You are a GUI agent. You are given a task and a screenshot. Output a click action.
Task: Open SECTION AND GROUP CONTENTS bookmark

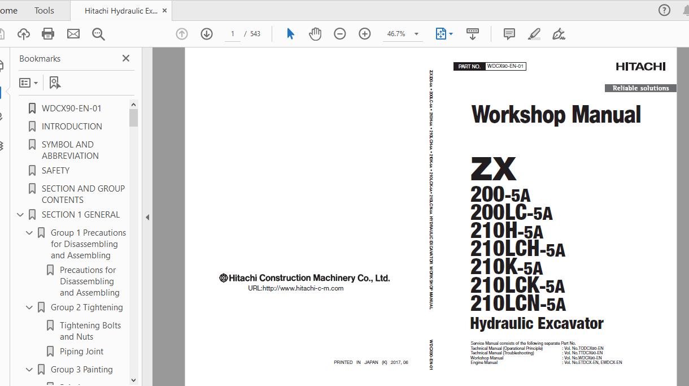pyautogui.click(x=83, y=194)
